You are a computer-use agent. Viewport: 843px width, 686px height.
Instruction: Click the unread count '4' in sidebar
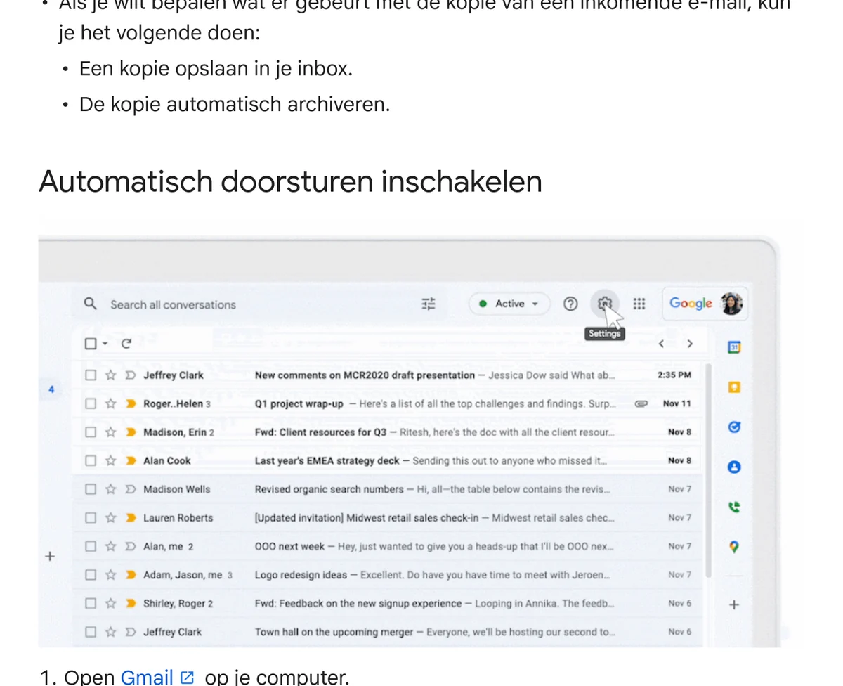pos(51,389)
